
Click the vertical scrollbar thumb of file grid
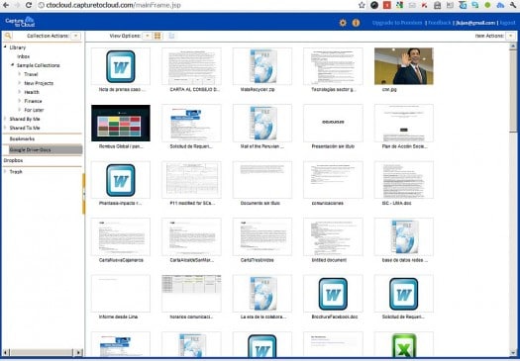(x=513, y=90)
